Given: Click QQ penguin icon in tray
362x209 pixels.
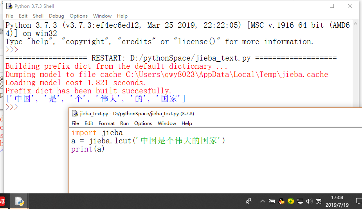Looking at the screenshot, I should coord(281,202).
